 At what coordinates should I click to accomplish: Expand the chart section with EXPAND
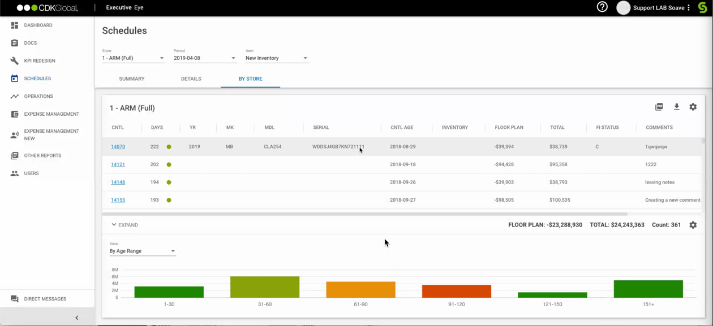point(124,225)
